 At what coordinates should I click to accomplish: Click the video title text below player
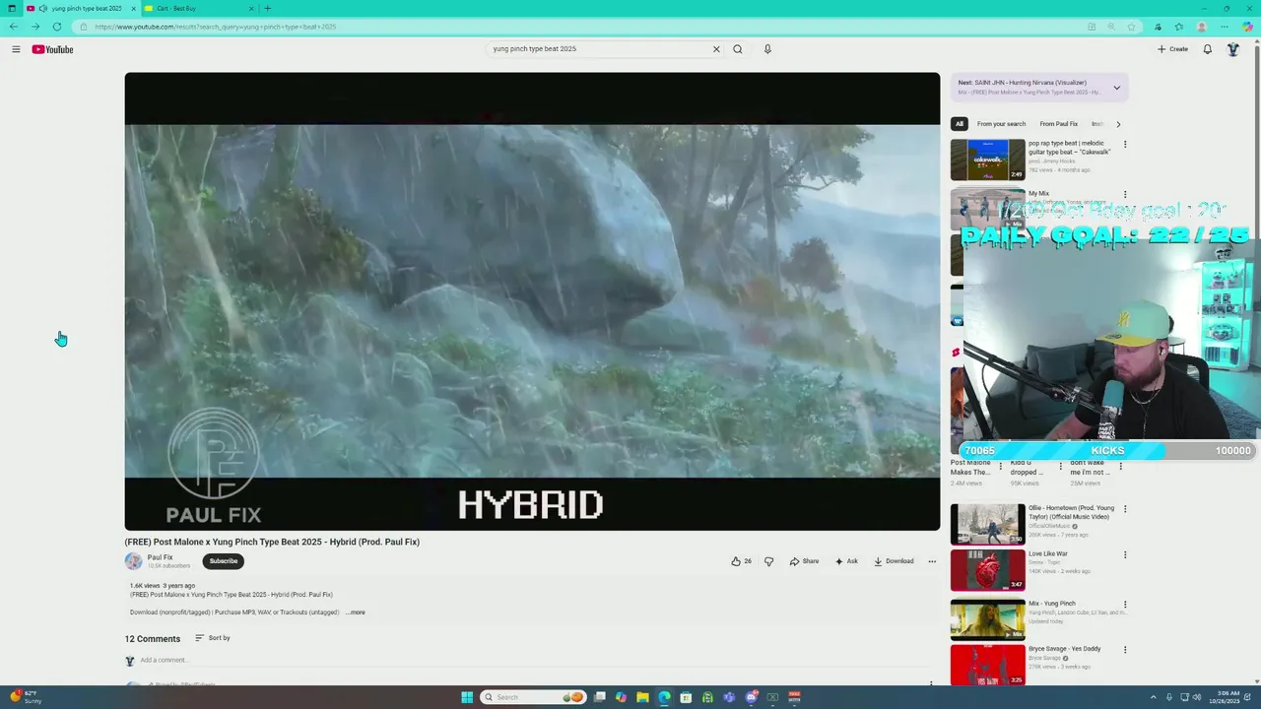coord(272,542)
